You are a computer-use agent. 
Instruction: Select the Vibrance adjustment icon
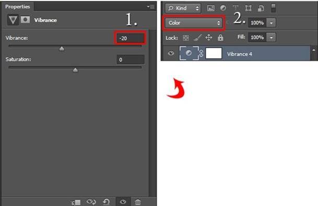pyautogui.click(x=13, y=20)
